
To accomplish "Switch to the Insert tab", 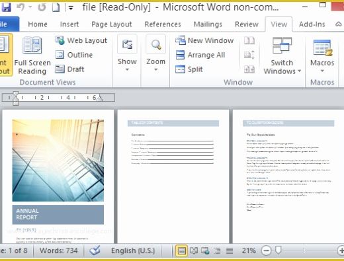I will [x=69, y=24].
